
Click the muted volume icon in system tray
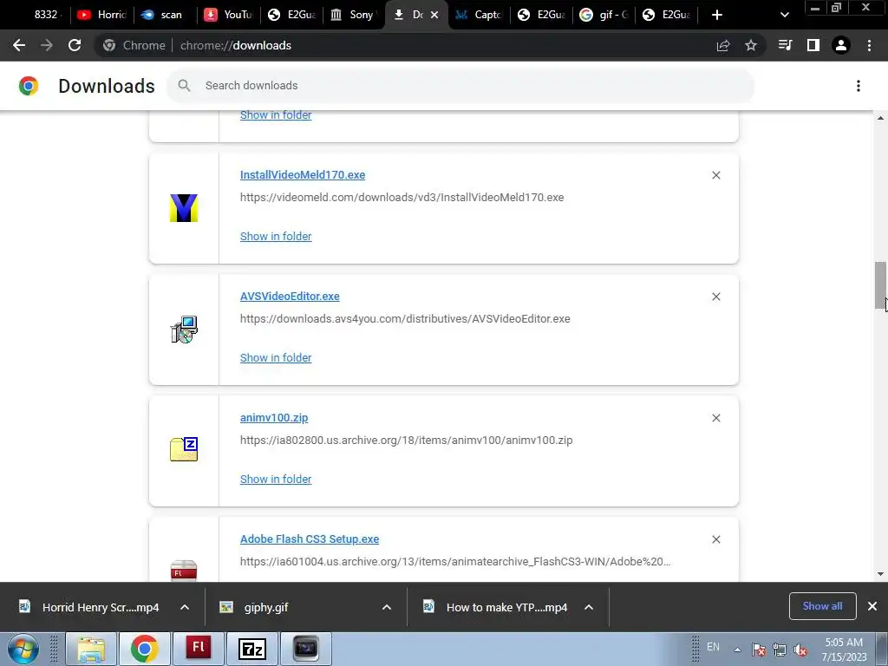click(800, 650)
